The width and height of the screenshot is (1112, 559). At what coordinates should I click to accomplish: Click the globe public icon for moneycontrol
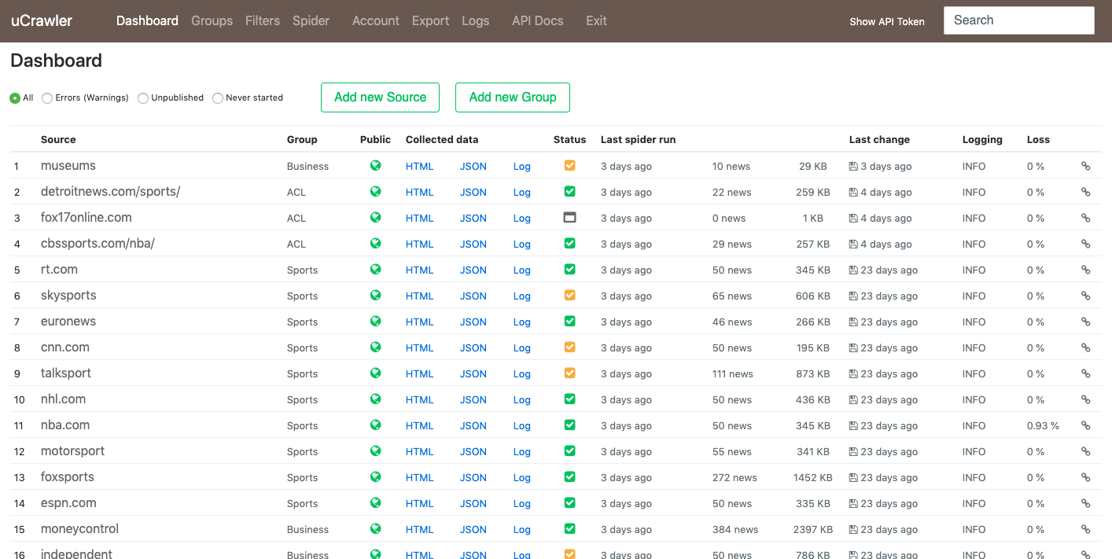click(x=376, y=529)
